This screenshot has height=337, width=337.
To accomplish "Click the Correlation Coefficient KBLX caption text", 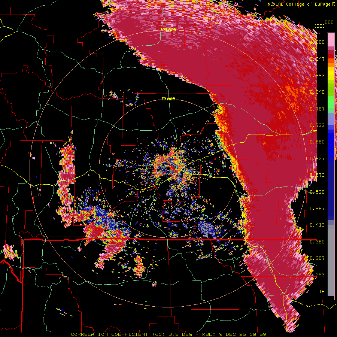I will pyautogui.click(x=168, y=334).
